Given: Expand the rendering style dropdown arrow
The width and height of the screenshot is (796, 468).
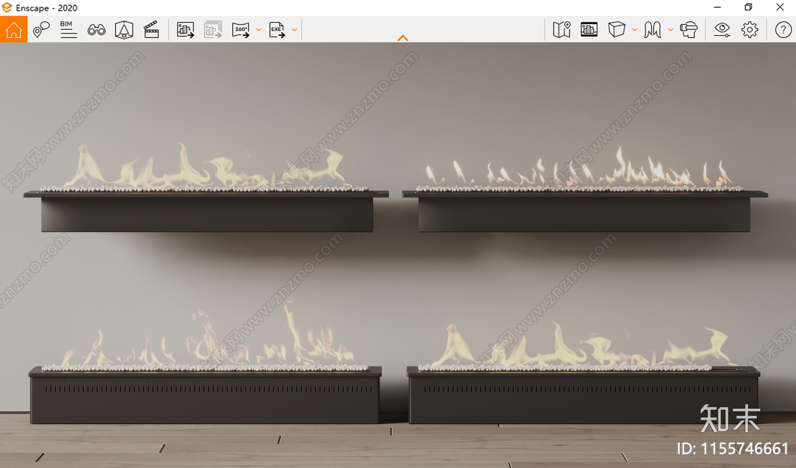Looking at the screenshot, I should click(x=671, y=30).
